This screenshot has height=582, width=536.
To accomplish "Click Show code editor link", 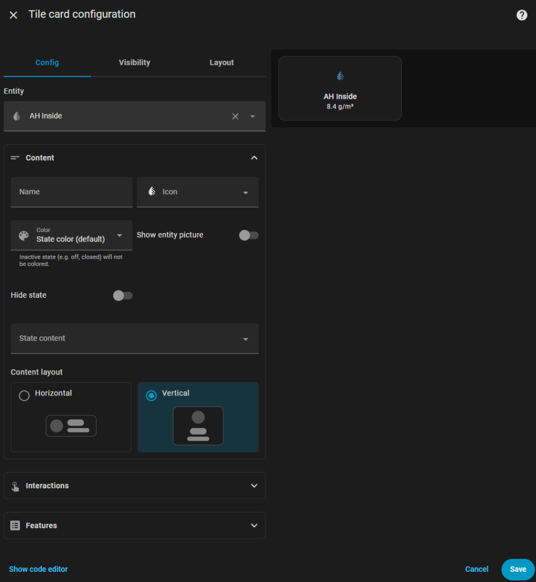I will [x=38, y=569].
